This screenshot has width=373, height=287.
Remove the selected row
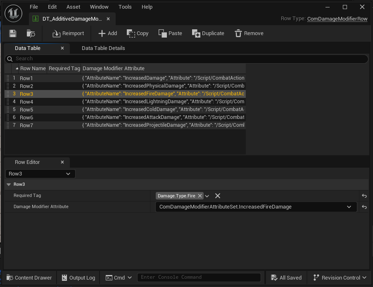point(249,33)
